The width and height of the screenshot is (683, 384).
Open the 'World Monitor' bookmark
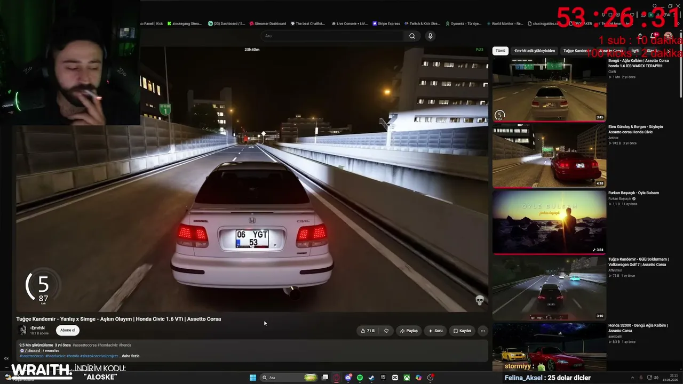point(505,23)
